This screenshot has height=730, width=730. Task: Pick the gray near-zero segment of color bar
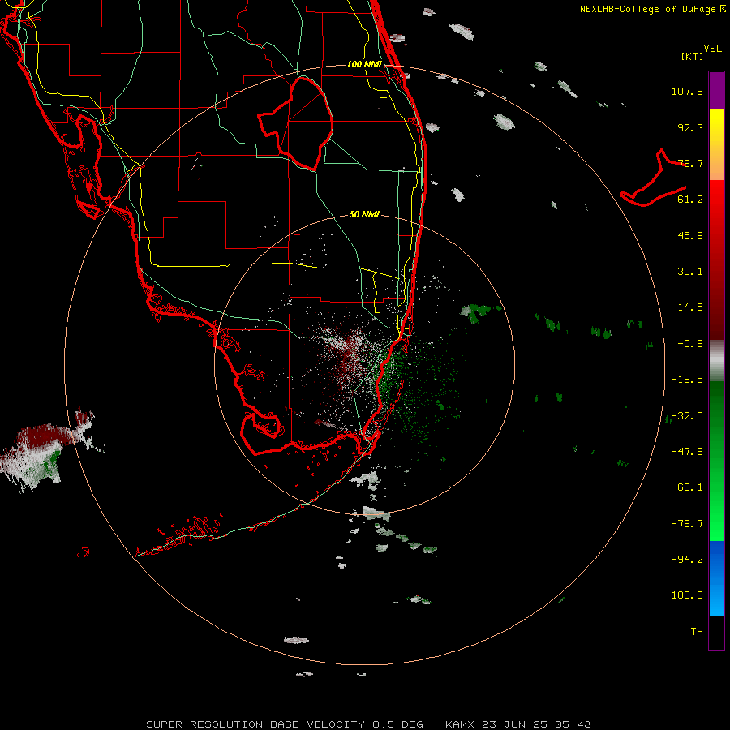click(716, 360)
